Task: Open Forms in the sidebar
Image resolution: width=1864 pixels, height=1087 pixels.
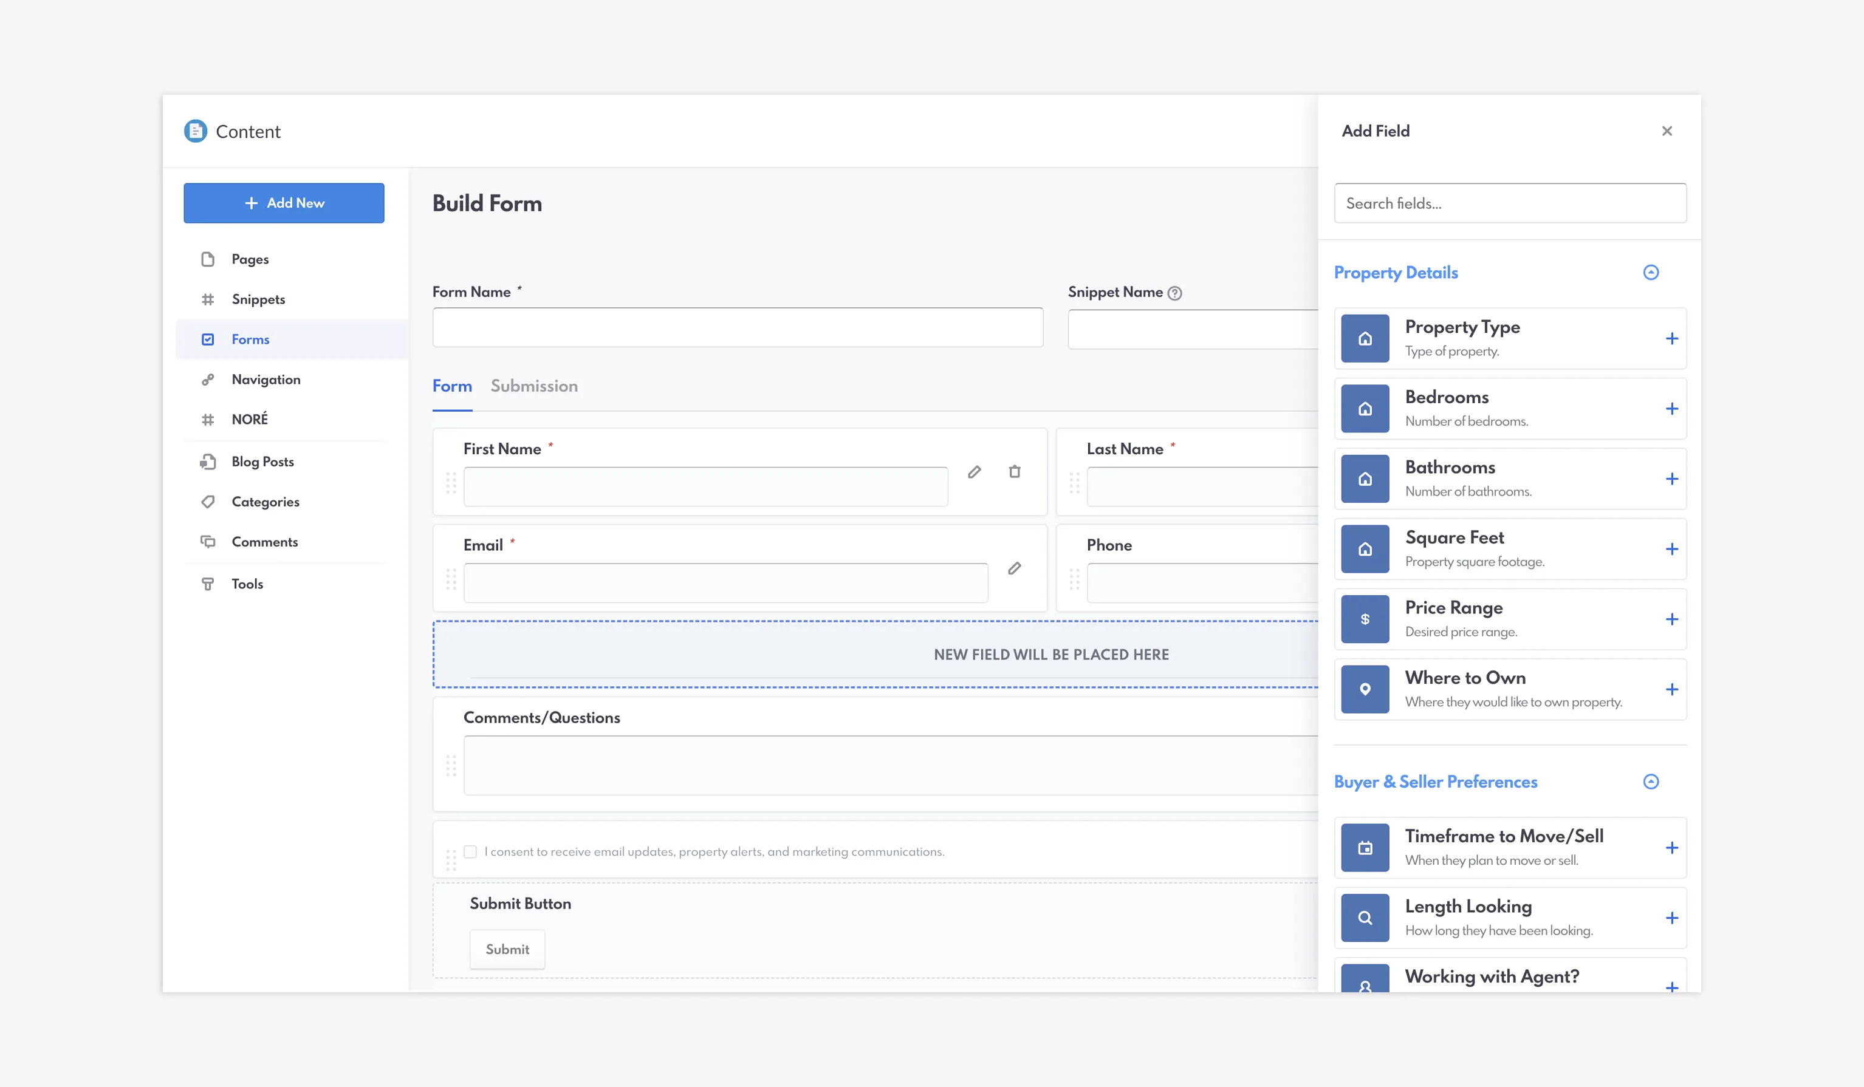Action: pos(292,339)
